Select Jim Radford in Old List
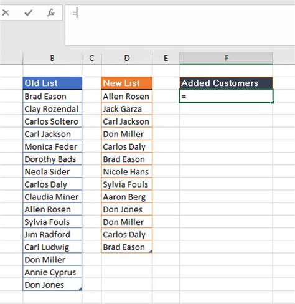 pos(52,234)
